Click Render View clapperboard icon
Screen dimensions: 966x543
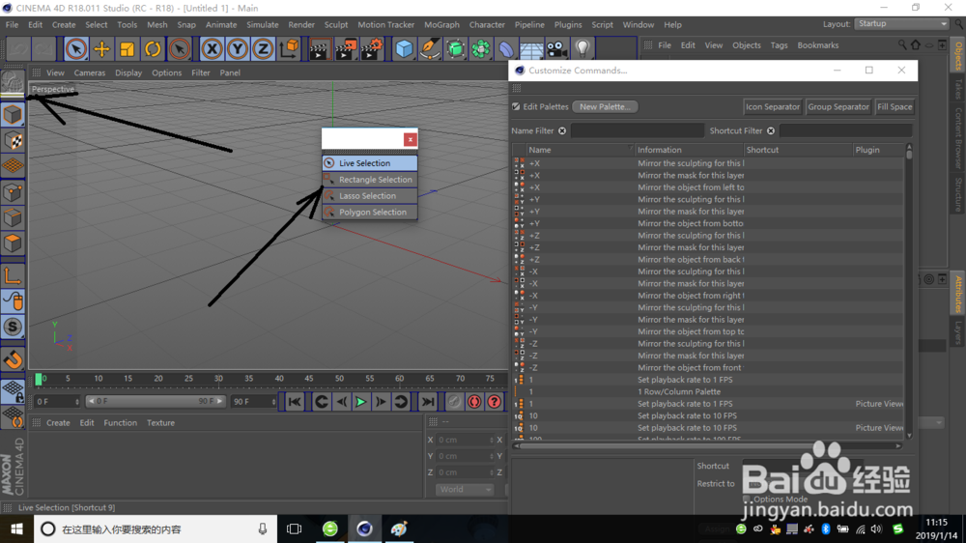(x=319, y=48)
